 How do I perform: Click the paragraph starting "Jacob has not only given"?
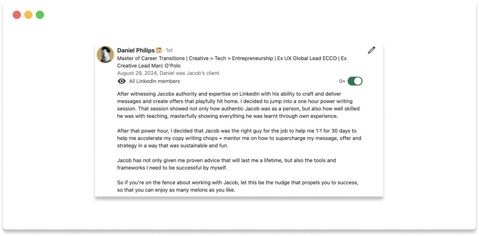point(226,164)
